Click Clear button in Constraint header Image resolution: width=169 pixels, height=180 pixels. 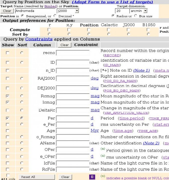[65, 45]
